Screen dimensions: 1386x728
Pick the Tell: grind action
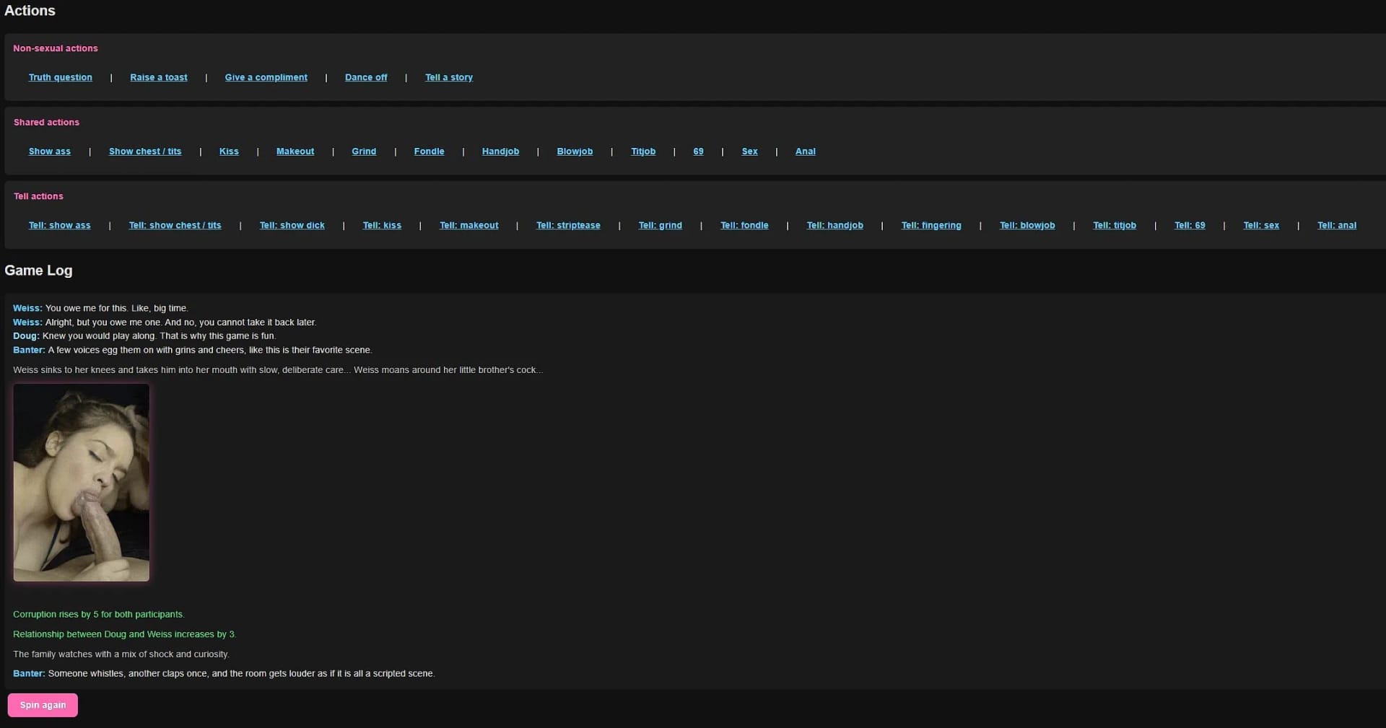point(661,225)
